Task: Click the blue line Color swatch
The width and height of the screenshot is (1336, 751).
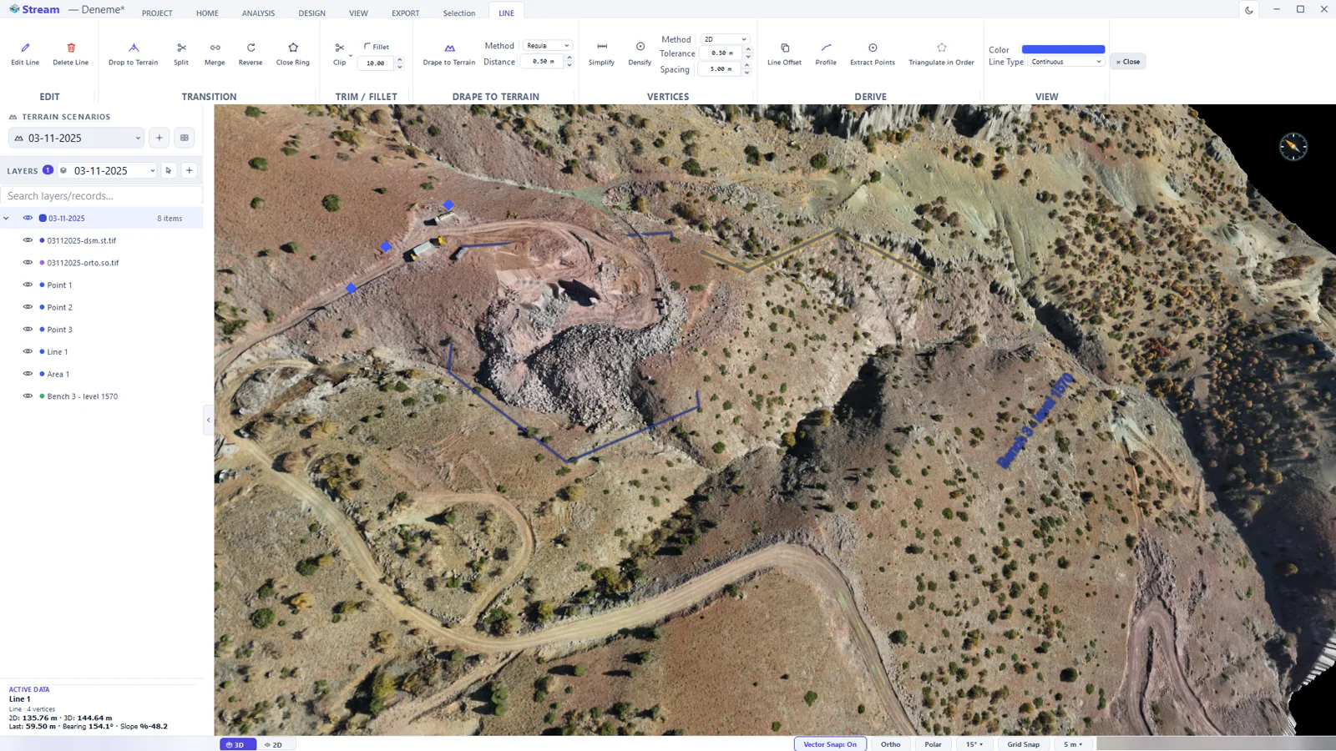Action: [1063, 49]
